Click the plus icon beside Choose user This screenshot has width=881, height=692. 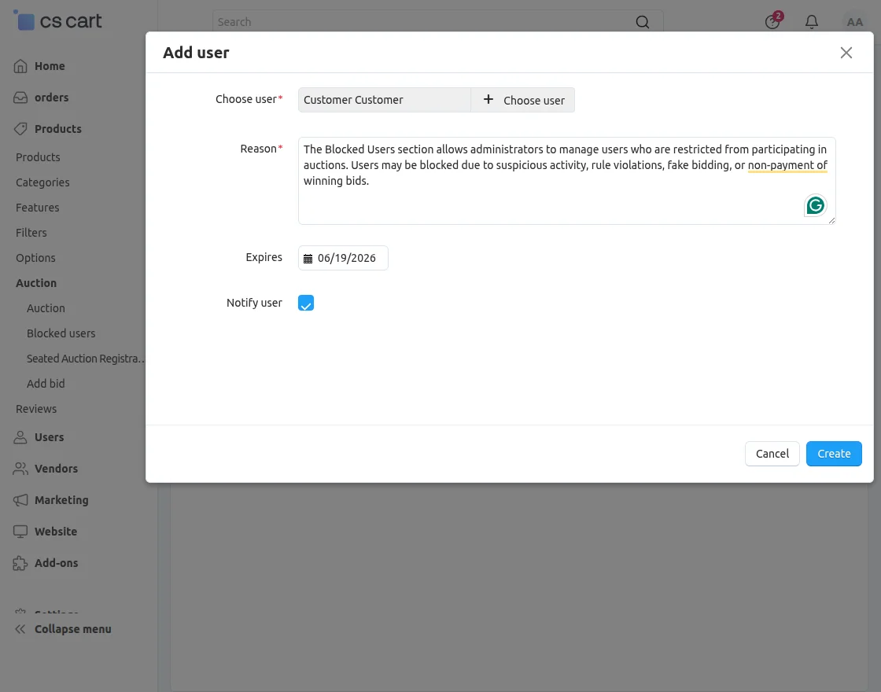[x=488, y=99]
